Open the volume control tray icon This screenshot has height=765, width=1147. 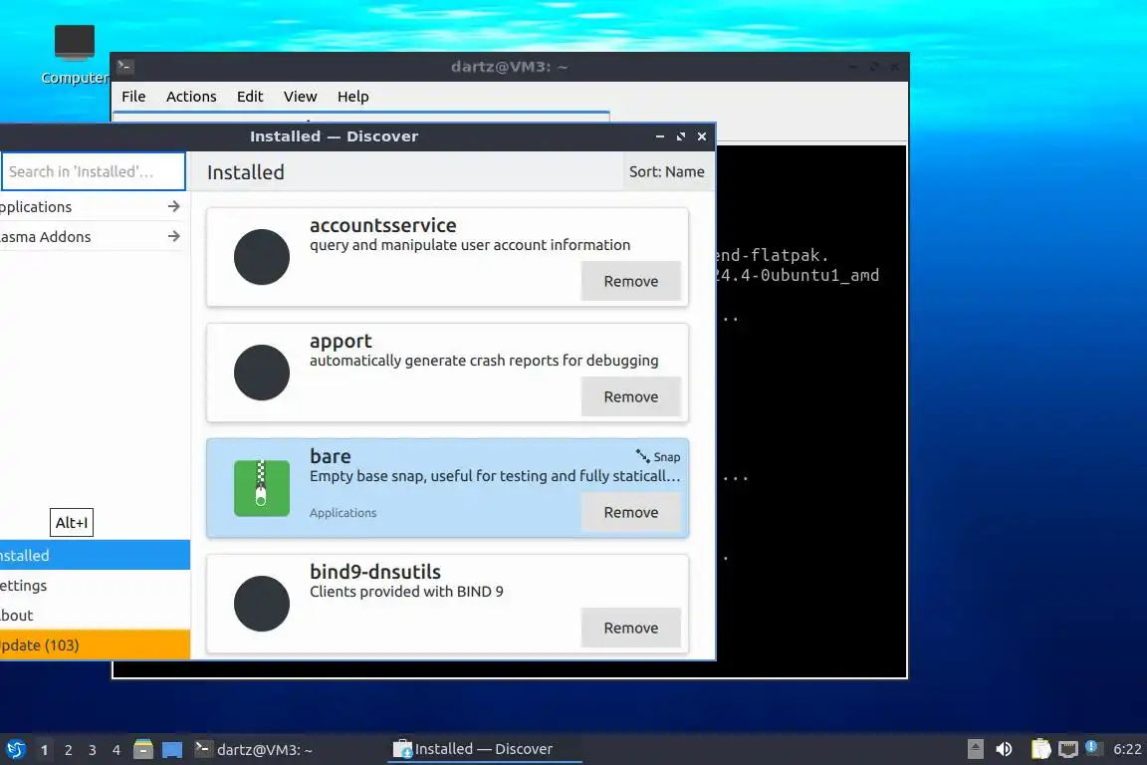[x=1005, y=749]
